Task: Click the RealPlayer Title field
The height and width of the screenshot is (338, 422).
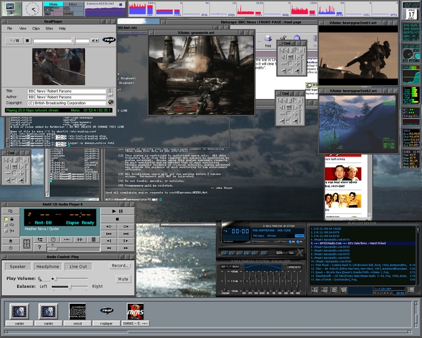Action: tap(67, 91)
